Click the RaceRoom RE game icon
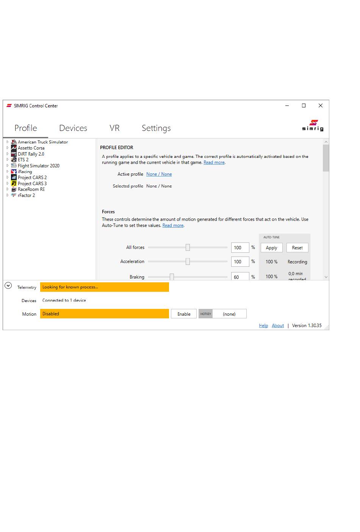360x532 pixels. (14, 189)
